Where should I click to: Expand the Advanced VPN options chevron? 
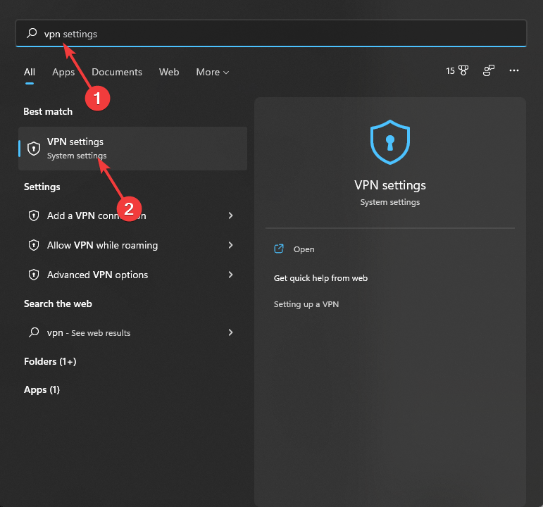click(x=230, y=275)
